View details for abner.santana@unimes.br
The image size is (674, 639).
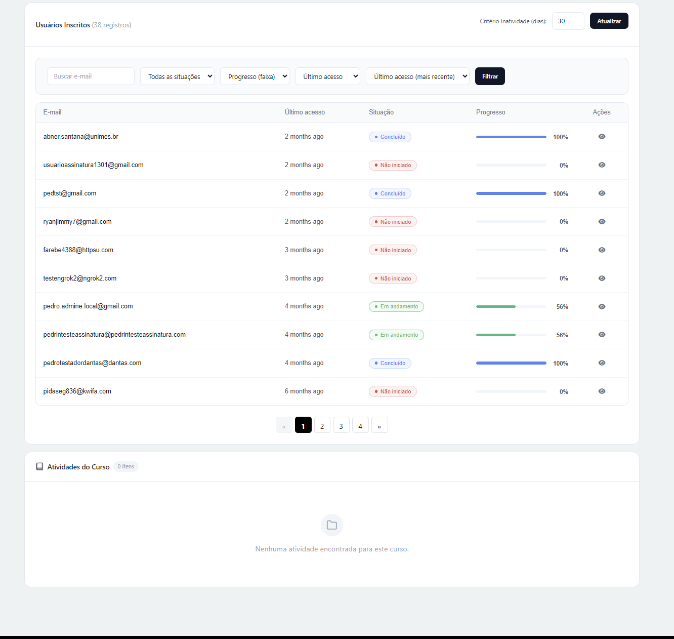pos(602,137)
